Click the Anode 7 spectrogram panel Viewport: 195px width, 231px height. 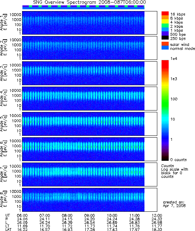(90, 174)
